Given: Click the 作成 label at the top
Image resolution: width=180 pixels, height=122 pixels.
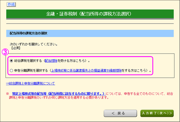Looking at the screenshot, I should pos(11,5).
